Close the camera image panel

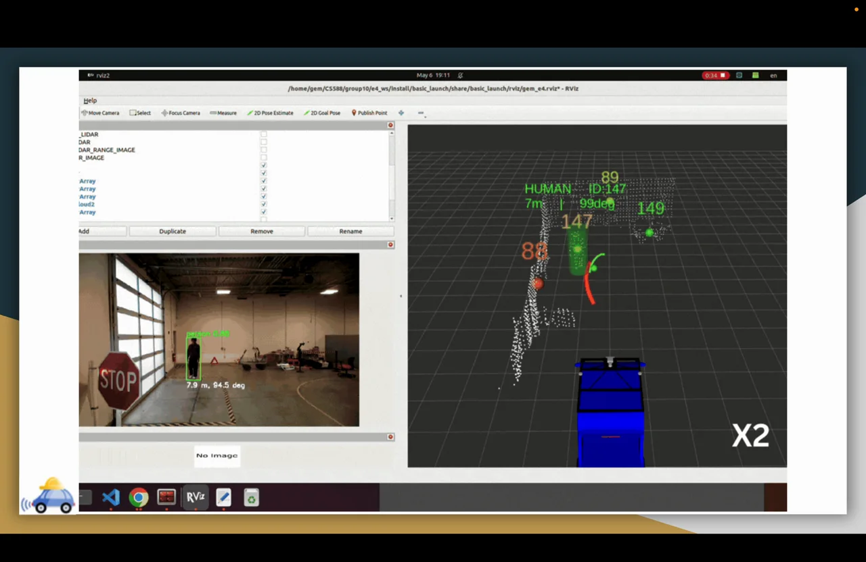(x=390, y=245)
